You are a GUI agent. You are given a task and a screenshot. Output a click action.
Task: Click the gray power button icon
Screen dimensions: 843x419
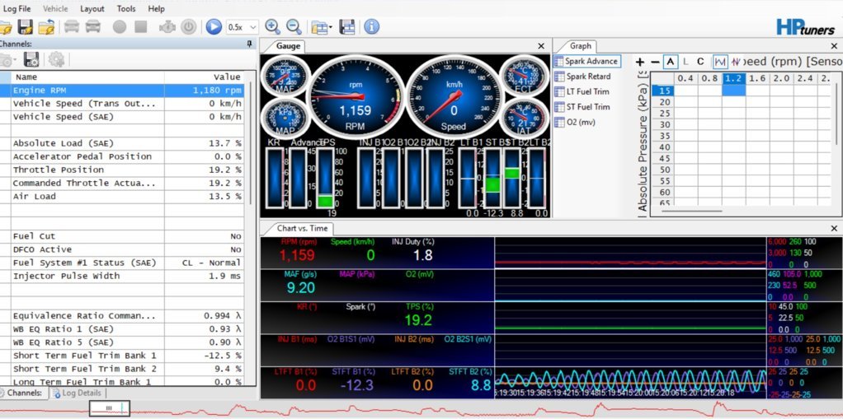coord(189,27)
